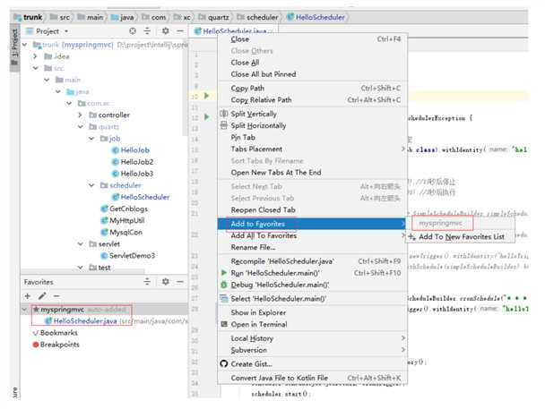Image resolution: width=545 pixels, height=409 pixels.
Task: Open Favorites panel settings gear
Action: (x=166, y=282)
